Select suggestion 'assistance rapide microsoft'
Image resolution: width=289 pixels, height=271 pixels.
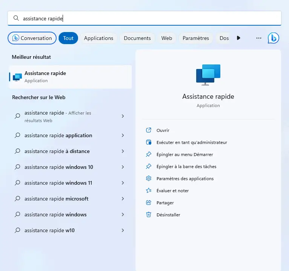click(x=71, y=199)
